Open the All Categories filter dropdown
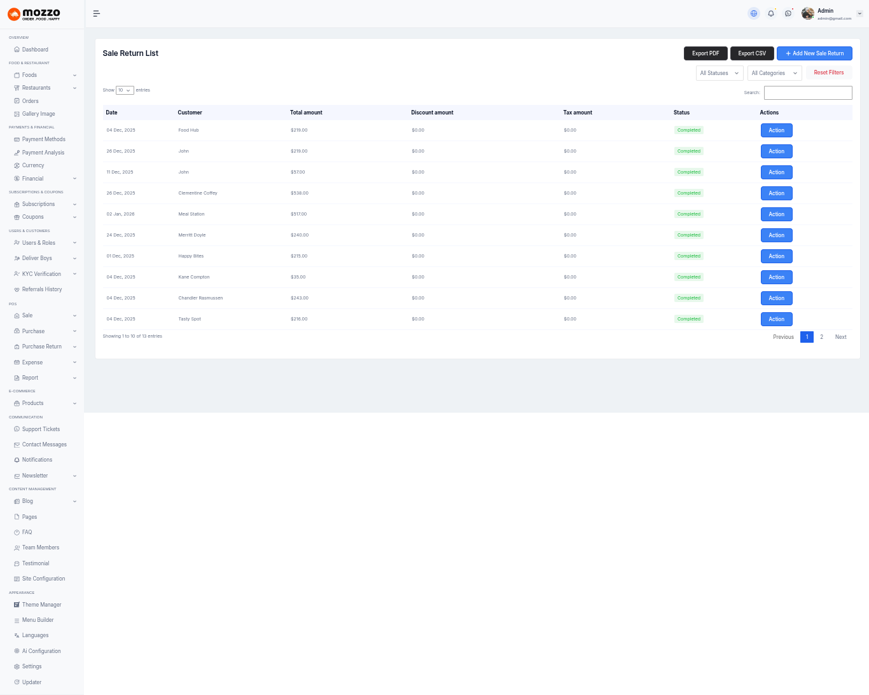The width and height of the screenshot is (869, 695). (x=774, y=73)
